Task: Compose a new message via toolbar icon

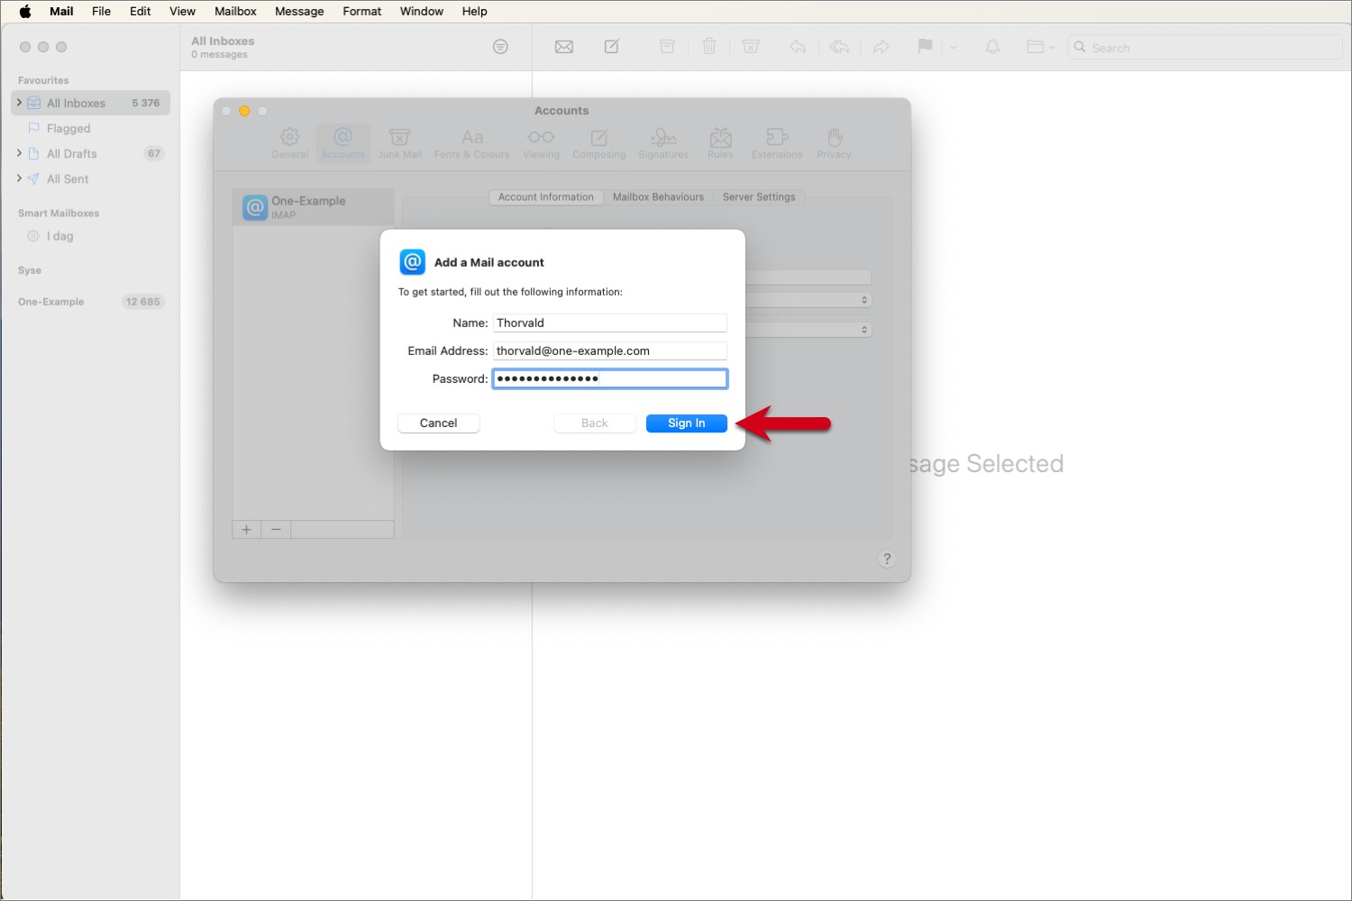Action: tap(612, 47)
